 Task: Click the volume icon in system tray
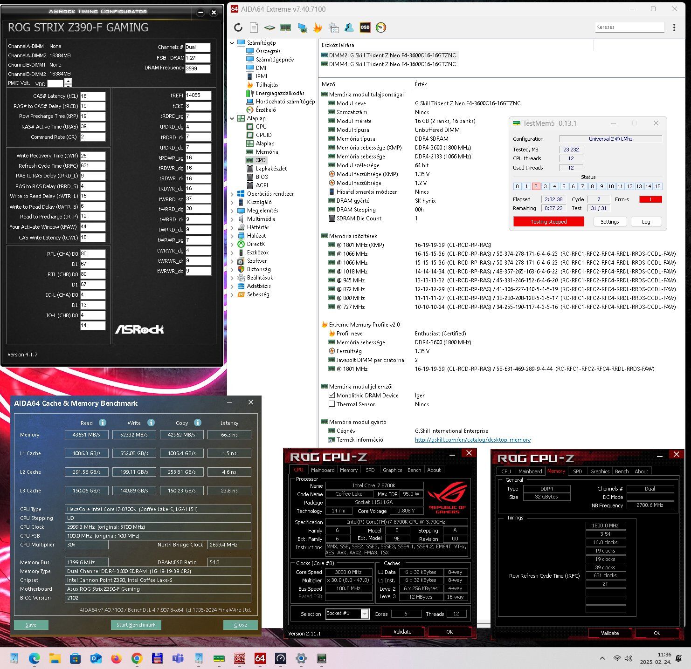629,658
